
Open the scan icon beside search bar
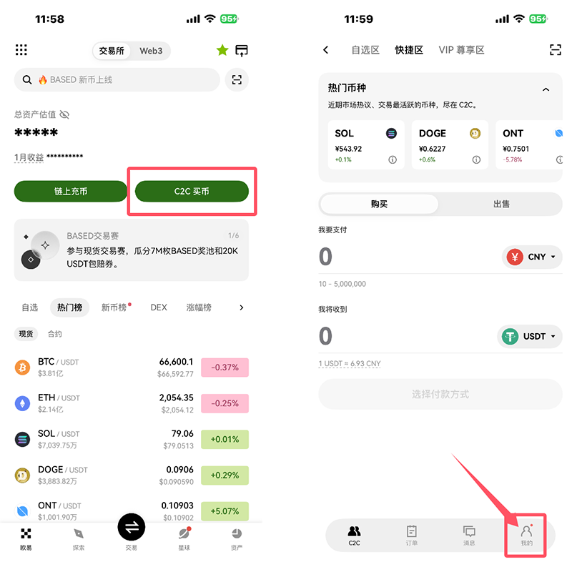[237, 79]
